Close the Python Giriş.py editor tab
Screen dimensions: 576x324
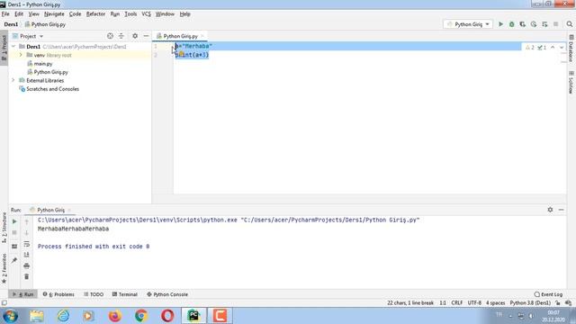(202, 36)
